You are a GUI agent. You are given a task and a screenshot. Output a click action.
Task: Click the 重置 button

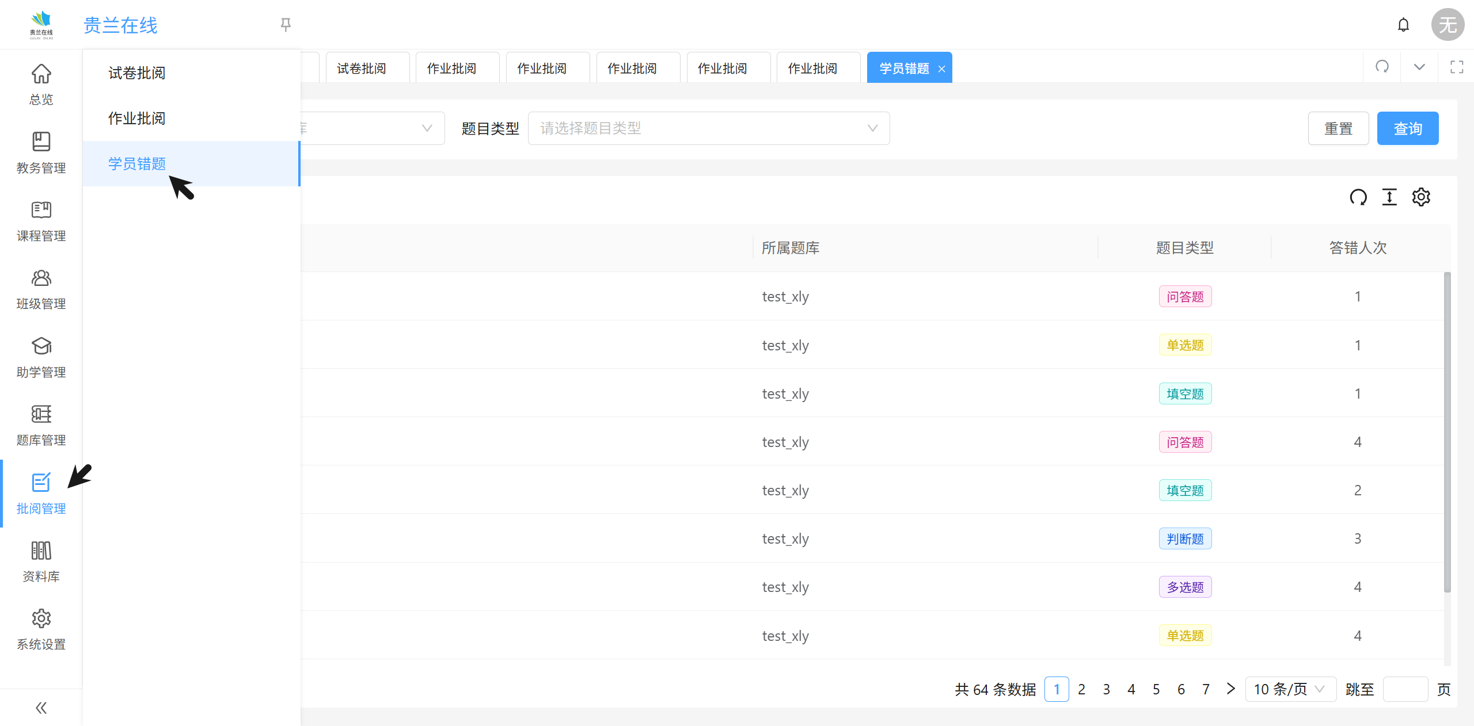pyautogui.click(x=1338, y=128)
